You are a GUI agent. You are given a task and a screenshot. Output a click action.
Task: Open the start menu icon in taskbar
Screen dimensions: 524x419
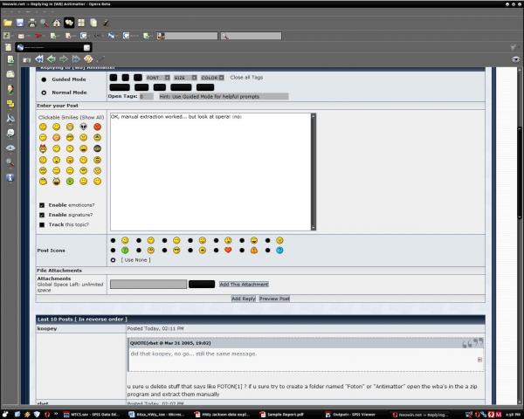(x=5, y=415)
